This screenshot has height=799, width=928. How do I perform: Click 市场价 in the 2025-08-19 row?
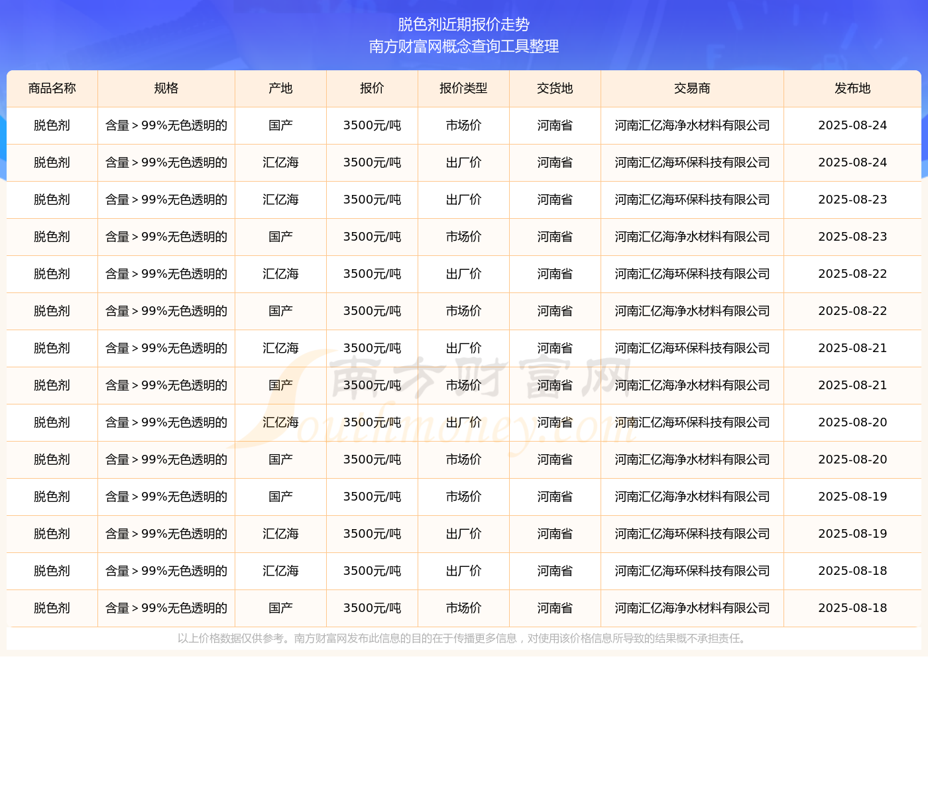click(x=463, y=497)
